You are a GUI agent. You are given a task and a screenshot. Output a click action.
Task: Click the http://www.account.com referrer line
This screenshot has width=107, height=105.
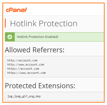tap(26, 64)
